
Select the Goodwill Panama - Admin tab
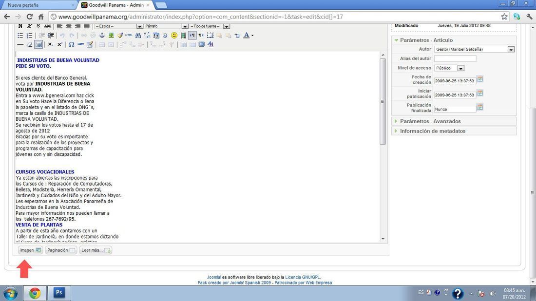(x=116, y=5)
